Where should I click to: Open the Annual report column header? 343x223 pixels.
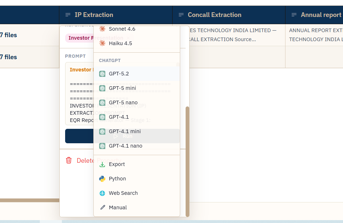click(314, 15)
